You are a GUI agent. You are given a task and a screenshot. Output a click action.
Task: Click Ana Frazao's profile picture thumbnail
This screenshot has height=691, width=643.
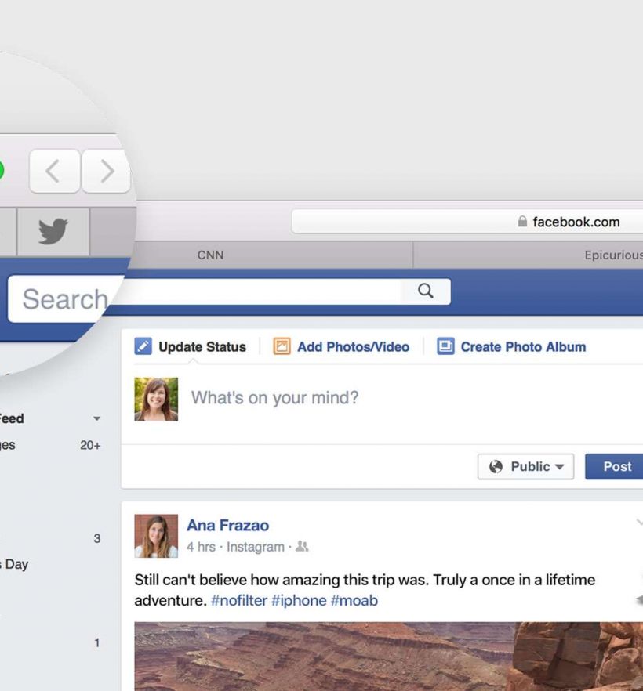(156, 536)
